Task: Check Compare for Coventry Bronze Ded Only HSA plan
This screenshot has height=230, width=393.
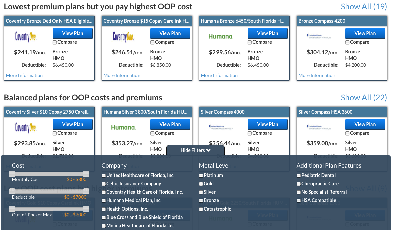Action: point(55,42)
